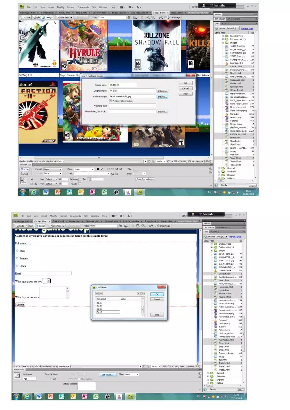Click minus remove-item icon in List Values dialog
290x410 pixels.
coord(101,294)
